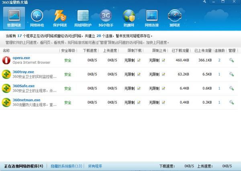
Task: Switch to 所有程序 tab
Action: (x=95, y=166)
